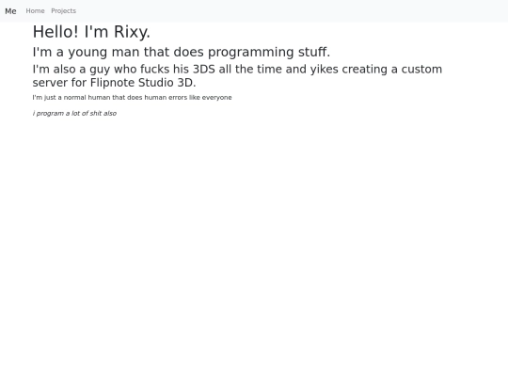Click the heading line mentioning Flipnote Studio 3D
Image resolution: width=508 pixels, height=381 pixels.
[237, 76]
